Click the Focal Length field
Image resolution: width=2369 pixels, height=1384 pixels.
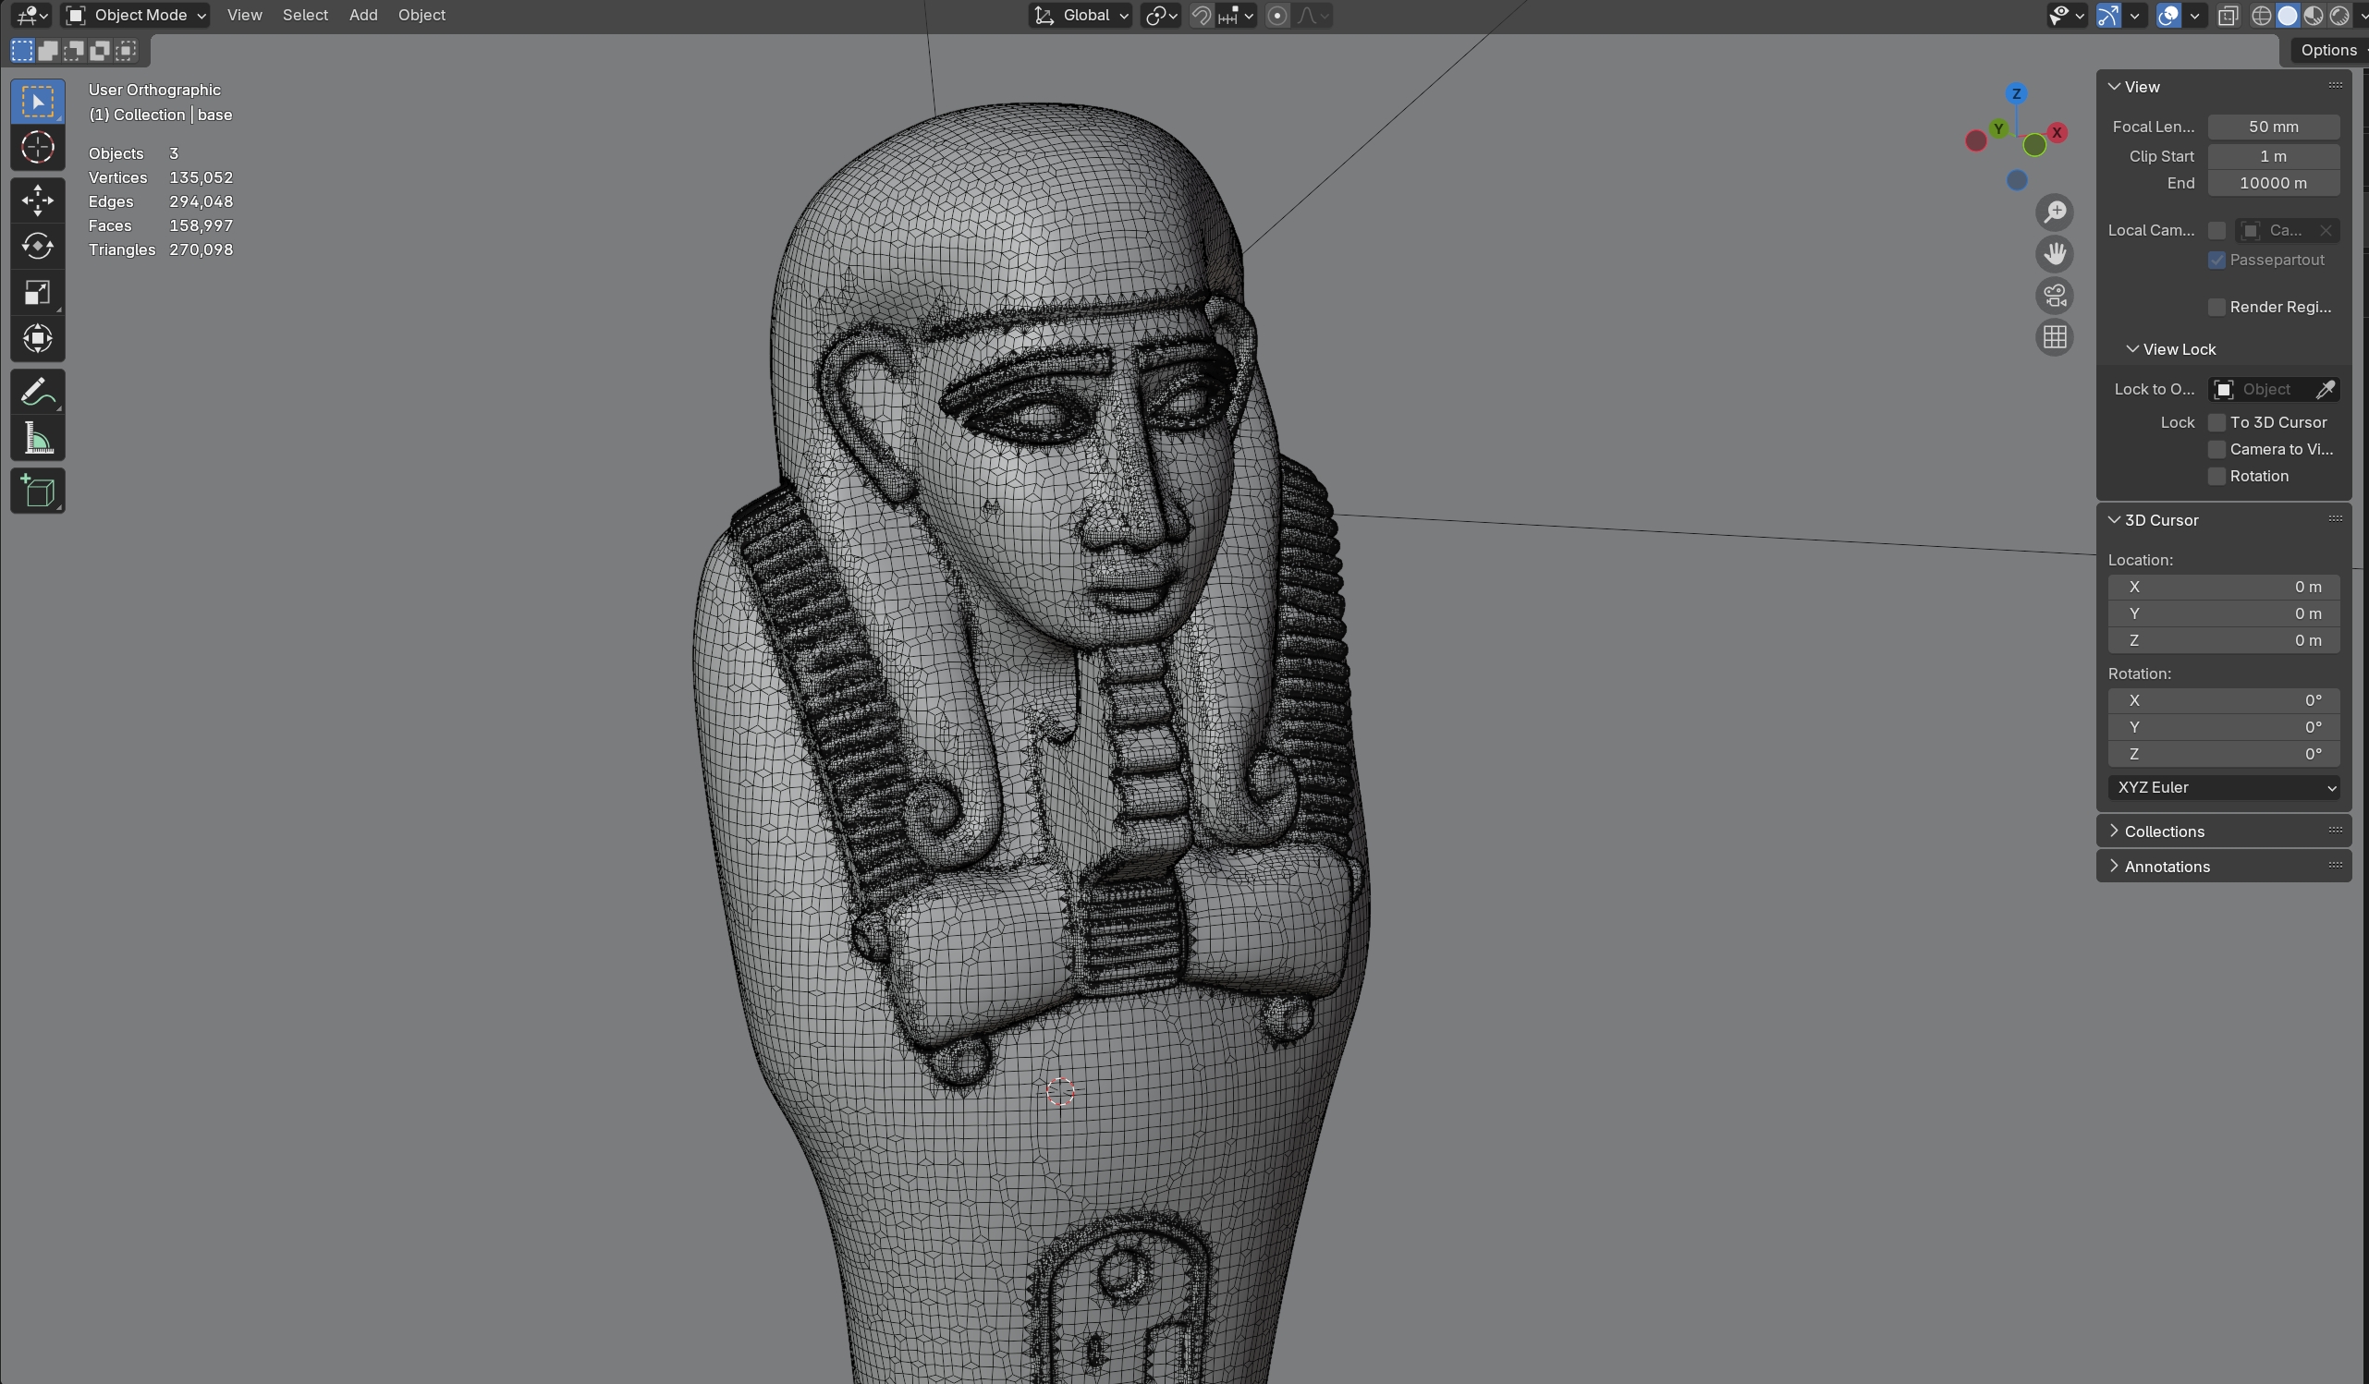2272,127
